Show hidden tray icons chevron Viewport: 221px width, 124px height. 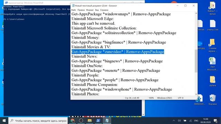[174, 121]
